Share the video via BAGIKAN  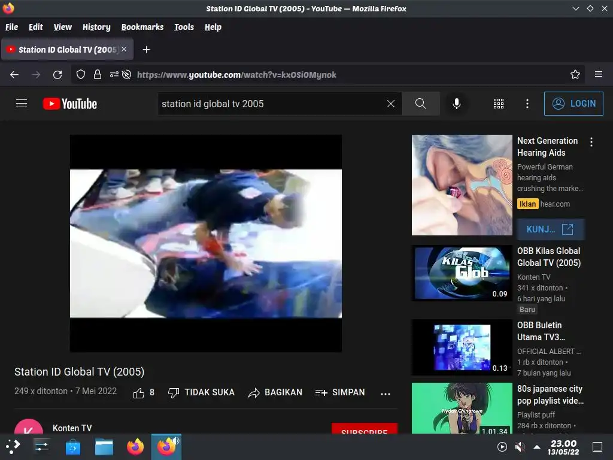point(275,393)
